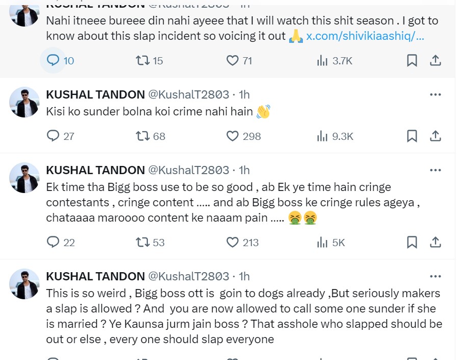
Task: Click the avatar on 'Ek time tha' tweet
Action: click(x=24, y=178)
